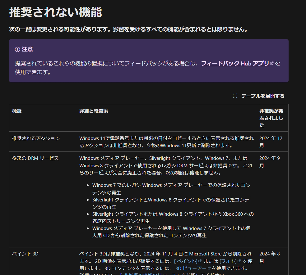Viewport: 306px width, 275px height.
Task: Select the 詳細と軽減策 column header
Action: coord(93,111)
